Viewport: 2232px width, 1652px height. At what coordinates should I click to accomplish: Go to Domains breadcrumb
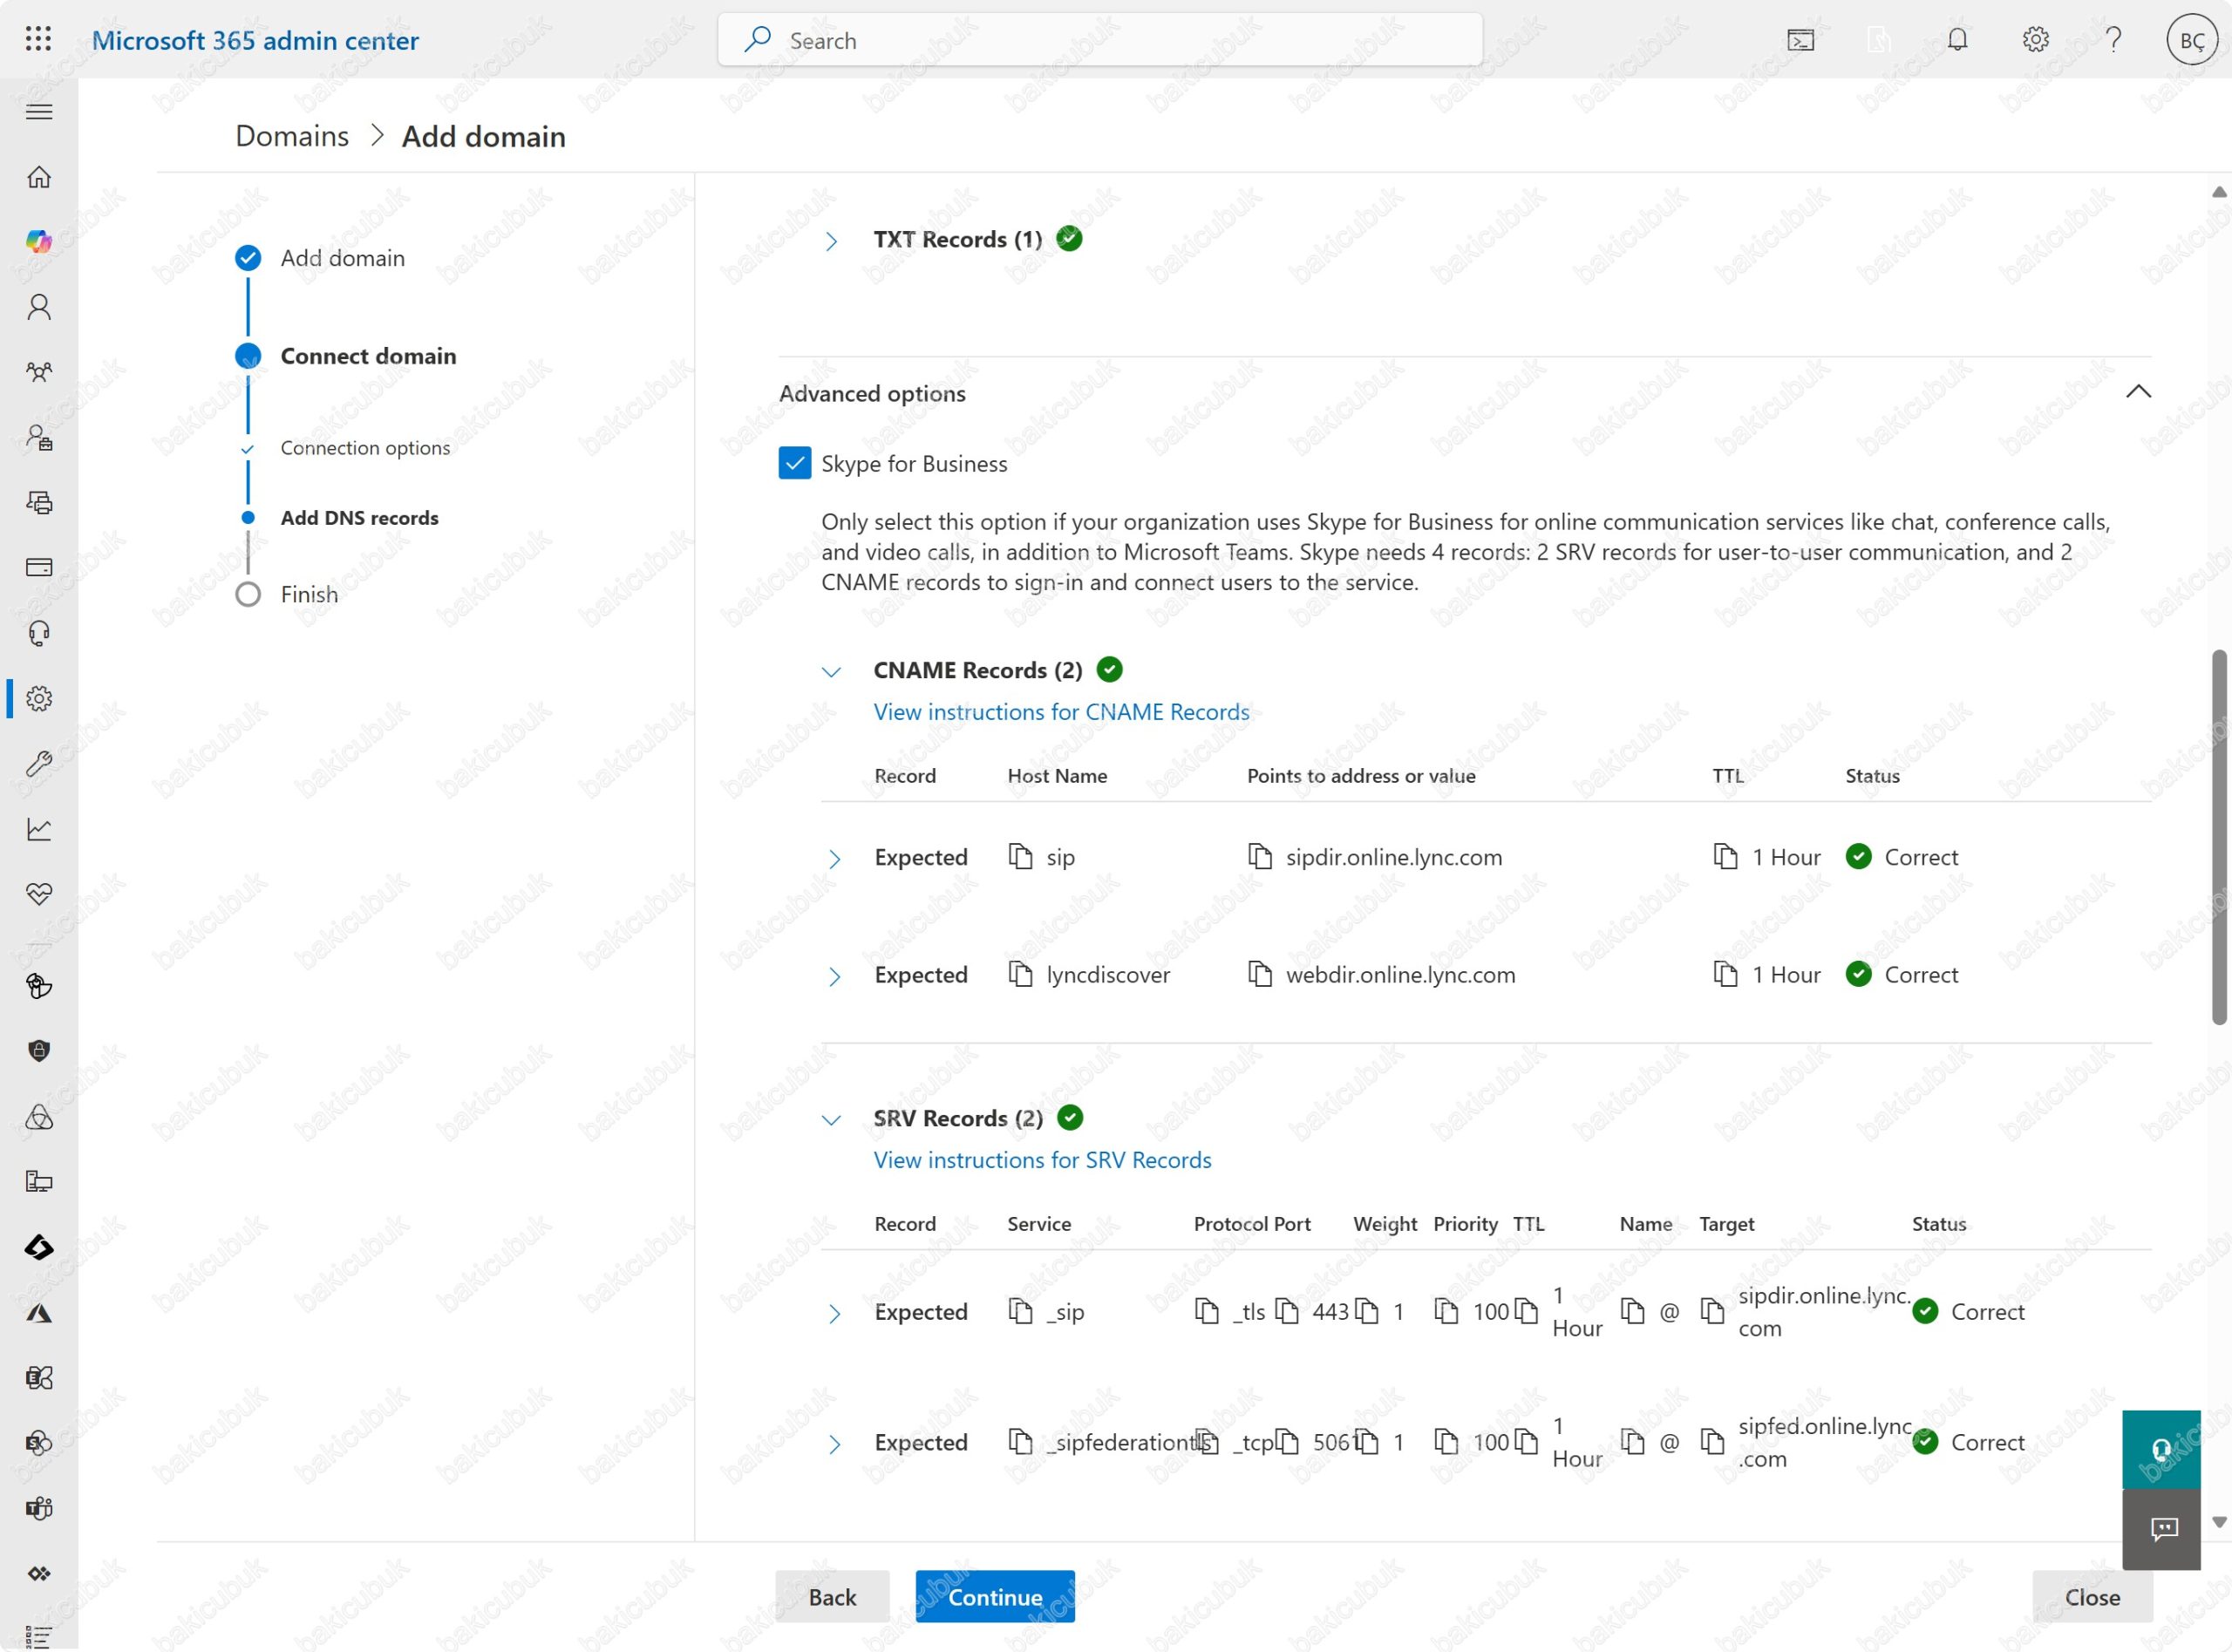292,136
